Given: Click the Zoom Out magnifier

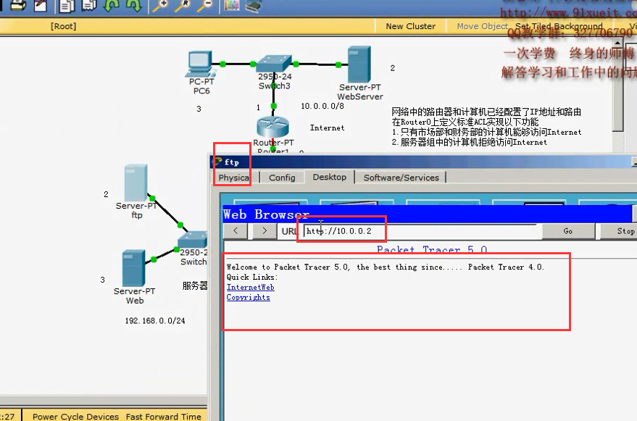Looking at the screenshot, I should coord(205,5).
